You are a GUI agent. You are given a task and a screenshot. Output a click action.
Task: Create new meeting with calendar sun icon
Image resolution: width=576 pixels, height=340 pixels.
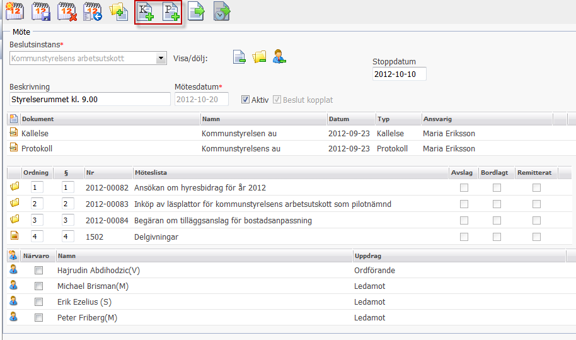(x=14, y=11)
